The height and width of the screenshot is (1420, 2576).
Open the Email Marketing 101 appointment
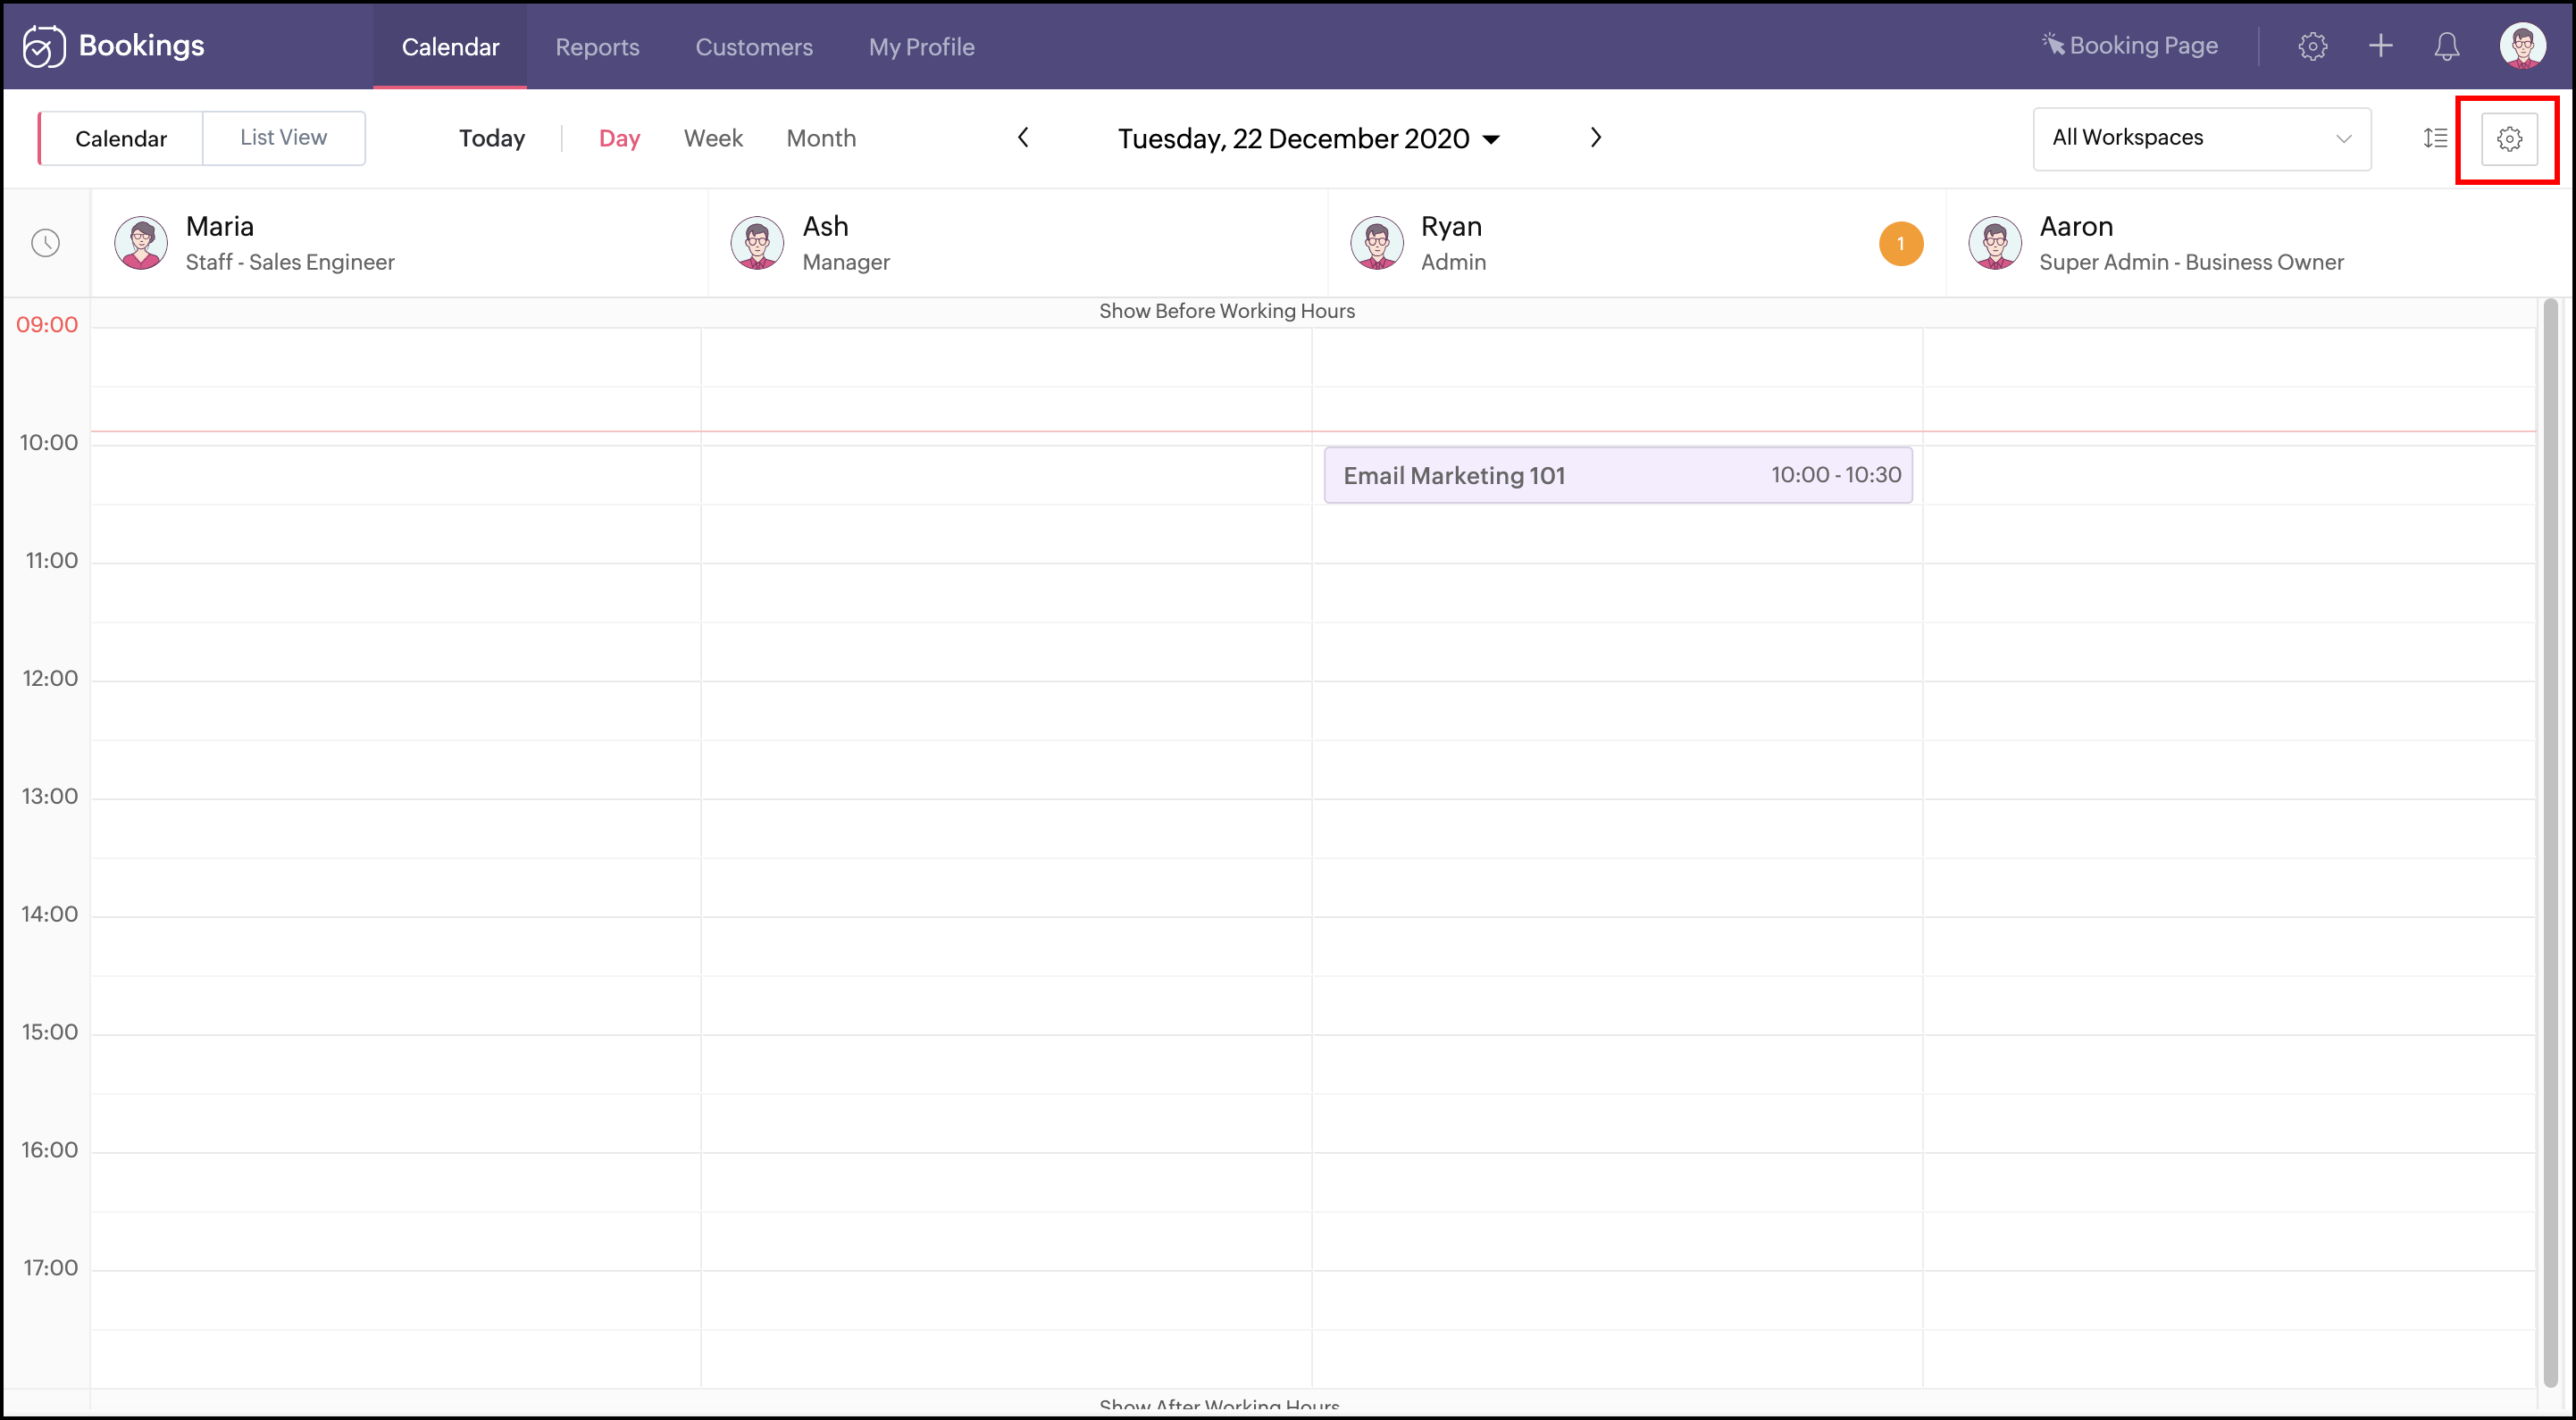tap(1616, 475)
